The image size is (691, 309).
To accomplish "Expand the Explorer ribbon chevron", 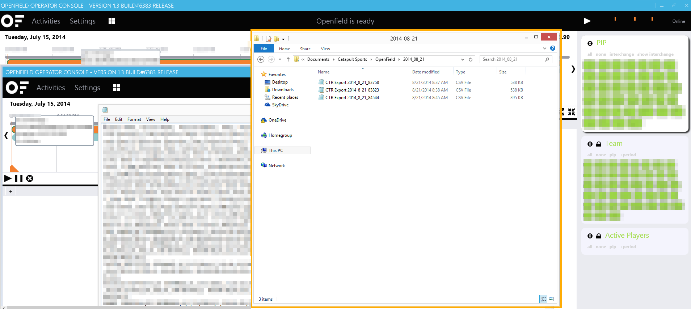I will click(545, 48).
